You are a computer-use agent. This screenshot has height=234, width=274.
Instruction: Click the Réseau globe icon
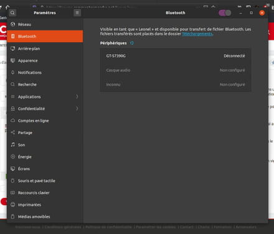13,24
